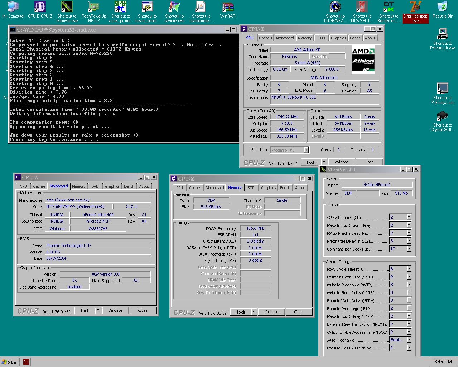The image size is (458, 367).
Task: Click Close button in CPU-Z Mainboard window
Action: pyautogui.click(x=143, y=310)
